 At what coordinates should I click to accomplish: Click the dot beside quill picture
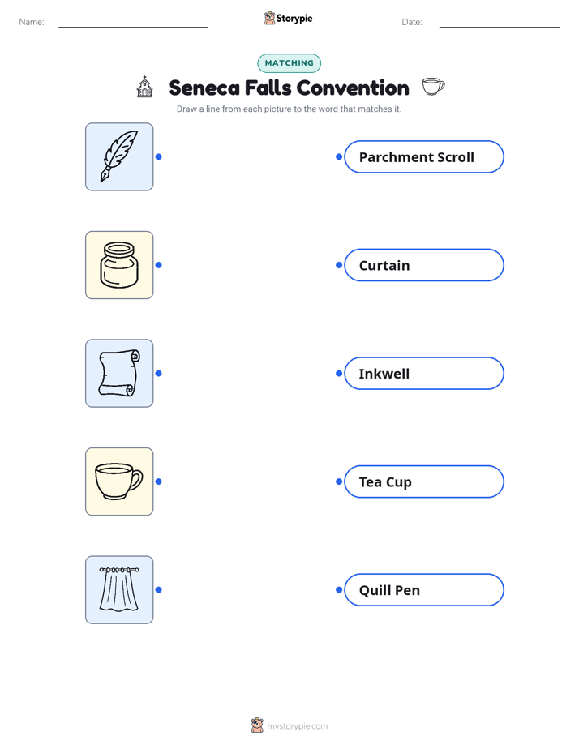pyautogui.click(x=159, y=156)
